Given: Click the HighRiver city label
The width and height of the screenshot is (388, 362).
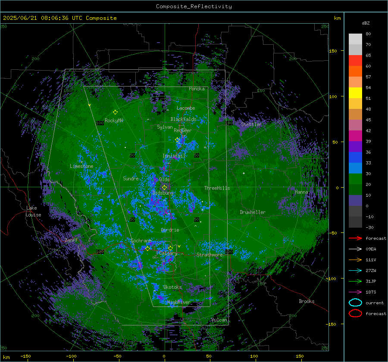Looking at the screenshot, I should 179,302.
